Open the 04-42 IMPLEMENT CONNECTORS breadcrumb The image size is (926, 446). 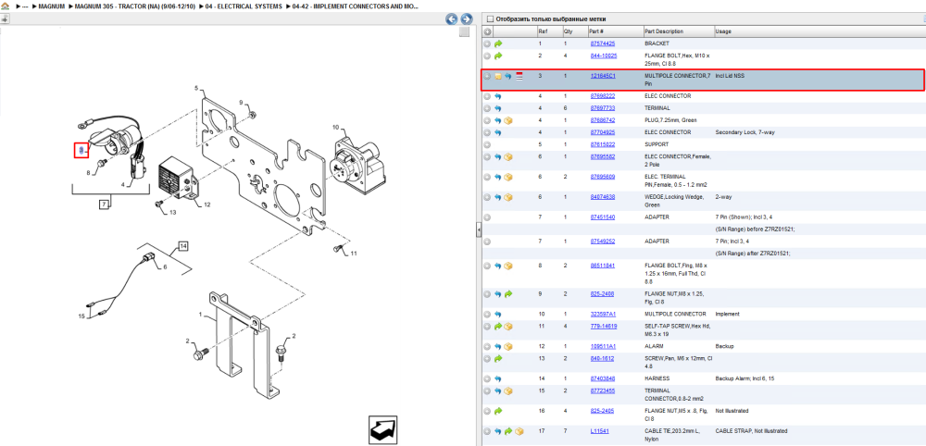356,6
